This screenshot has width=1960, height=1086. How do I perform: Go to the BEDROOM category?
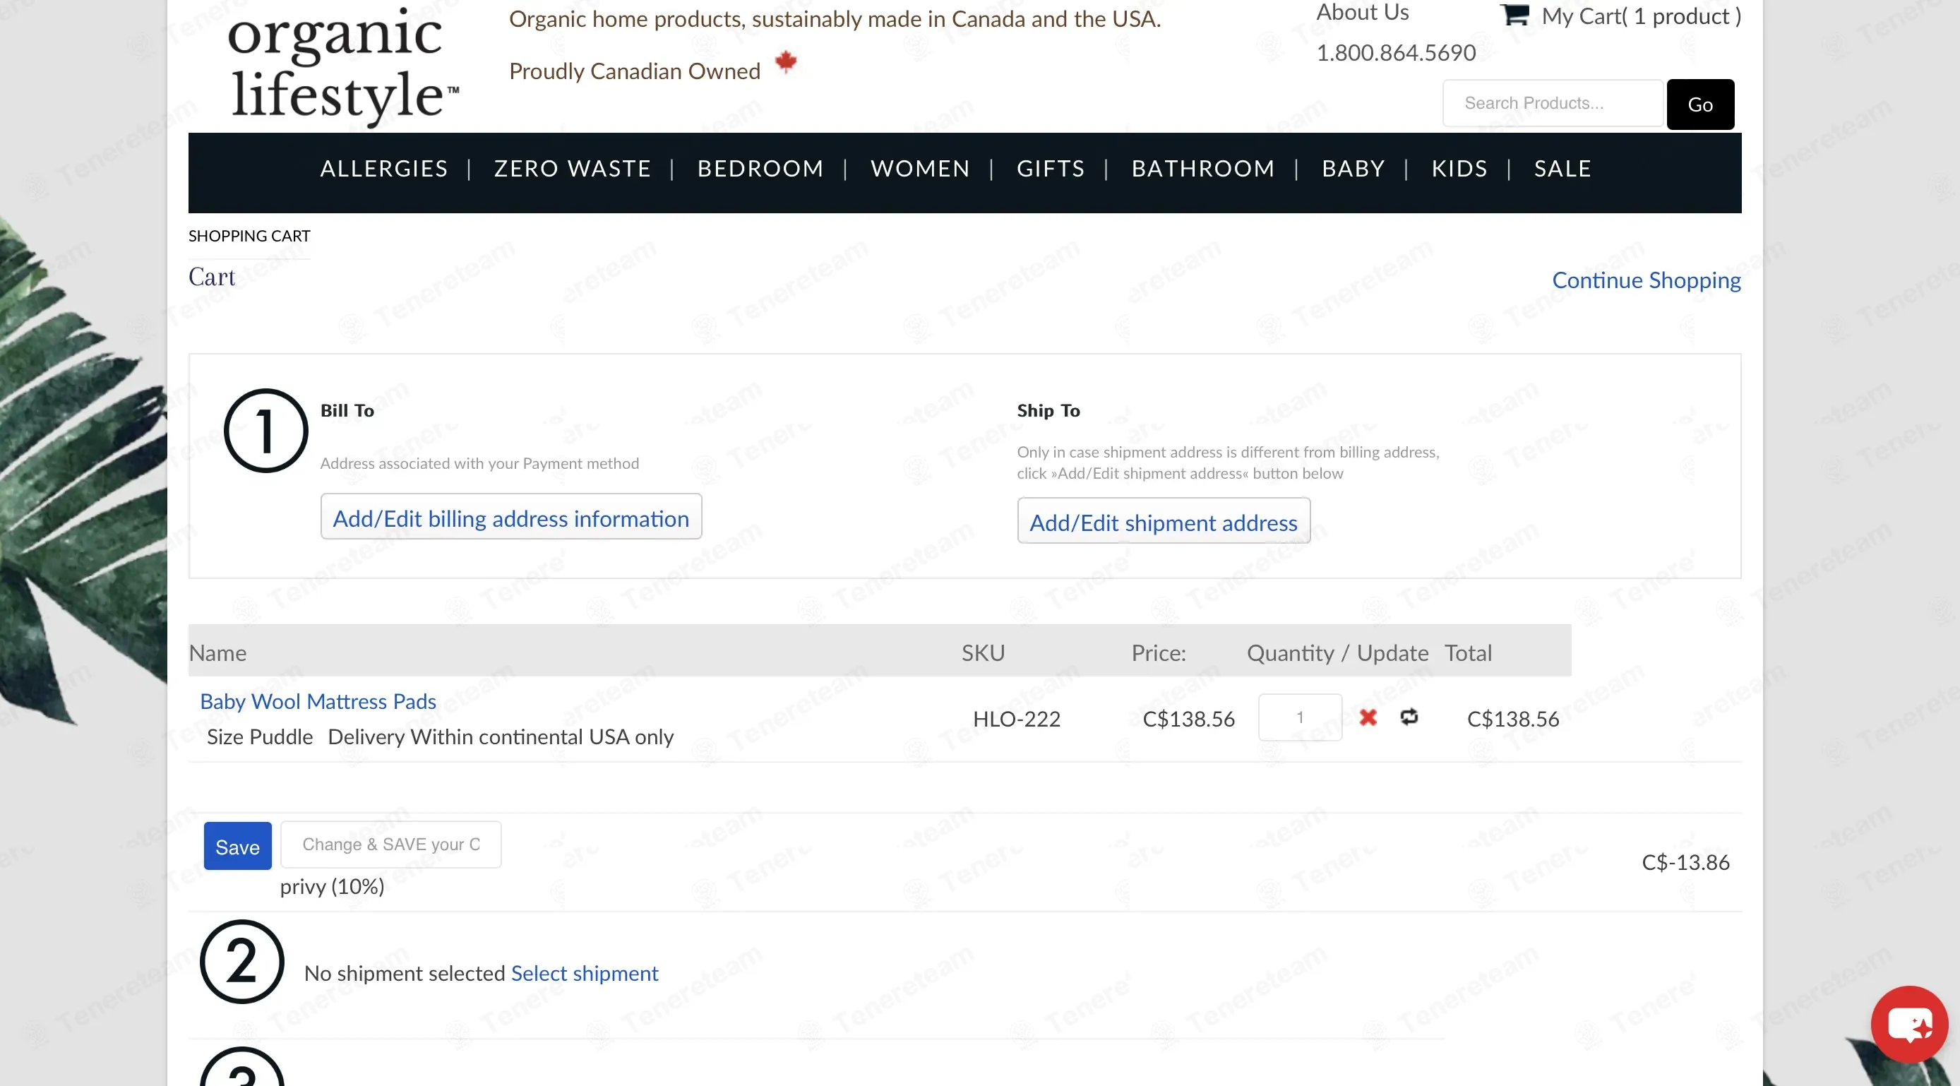(761, 168)
